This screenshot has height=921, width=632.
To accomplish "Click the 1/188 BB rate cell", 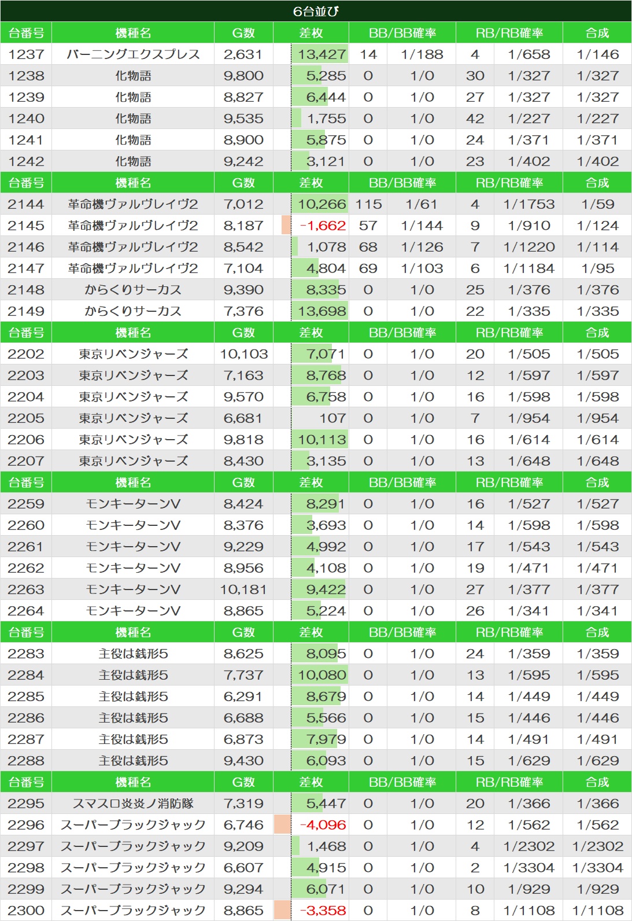I will 422,54.
